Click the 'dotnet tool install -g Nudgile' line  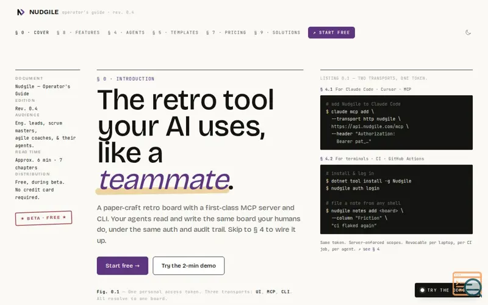[x=368, y=181]
